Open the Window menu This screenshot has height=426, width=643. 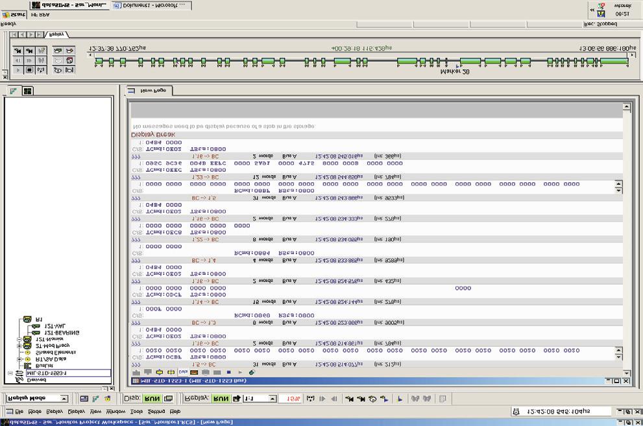point(115,411)
